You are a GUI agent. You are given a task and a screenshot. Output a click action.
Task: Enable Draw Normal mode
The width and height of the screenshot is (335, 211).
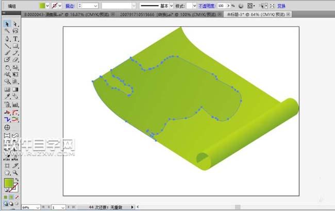pyautogui.click(x=6, y=204)
